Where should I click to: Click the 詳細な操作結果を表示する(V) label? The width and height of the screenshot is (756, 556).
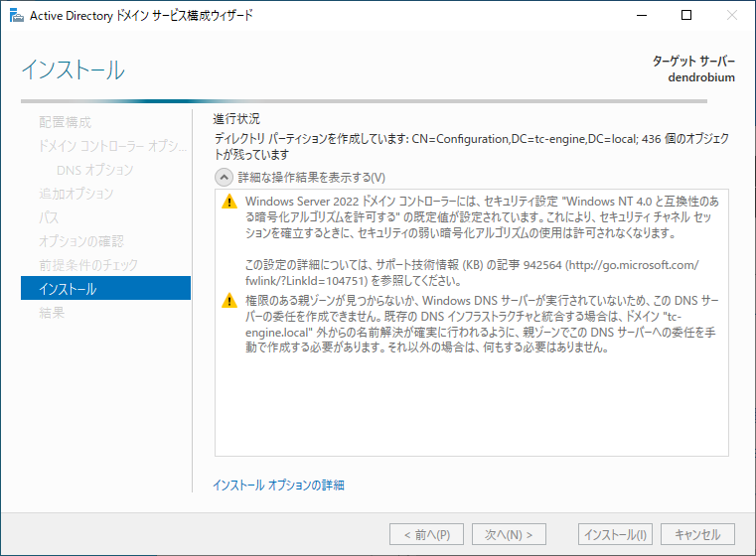pyautogui.click(x=312, y=178)
